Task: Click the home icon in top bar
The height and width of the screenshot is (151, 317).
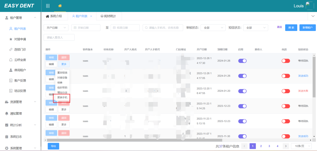Action: pos(60,6)
